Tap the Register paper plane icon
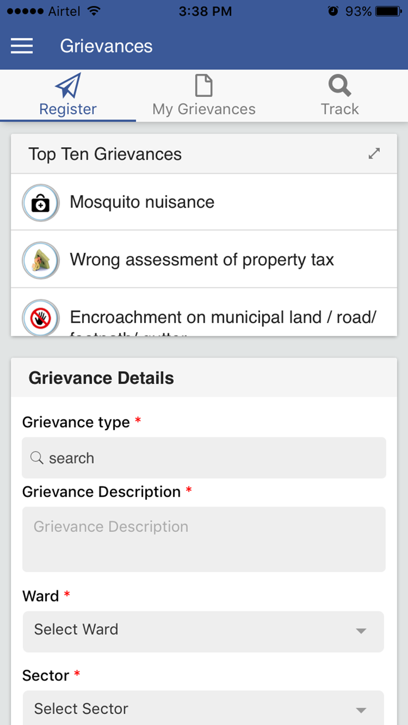The width and height of the screenshot is (408, 725). tap(68, 86)
